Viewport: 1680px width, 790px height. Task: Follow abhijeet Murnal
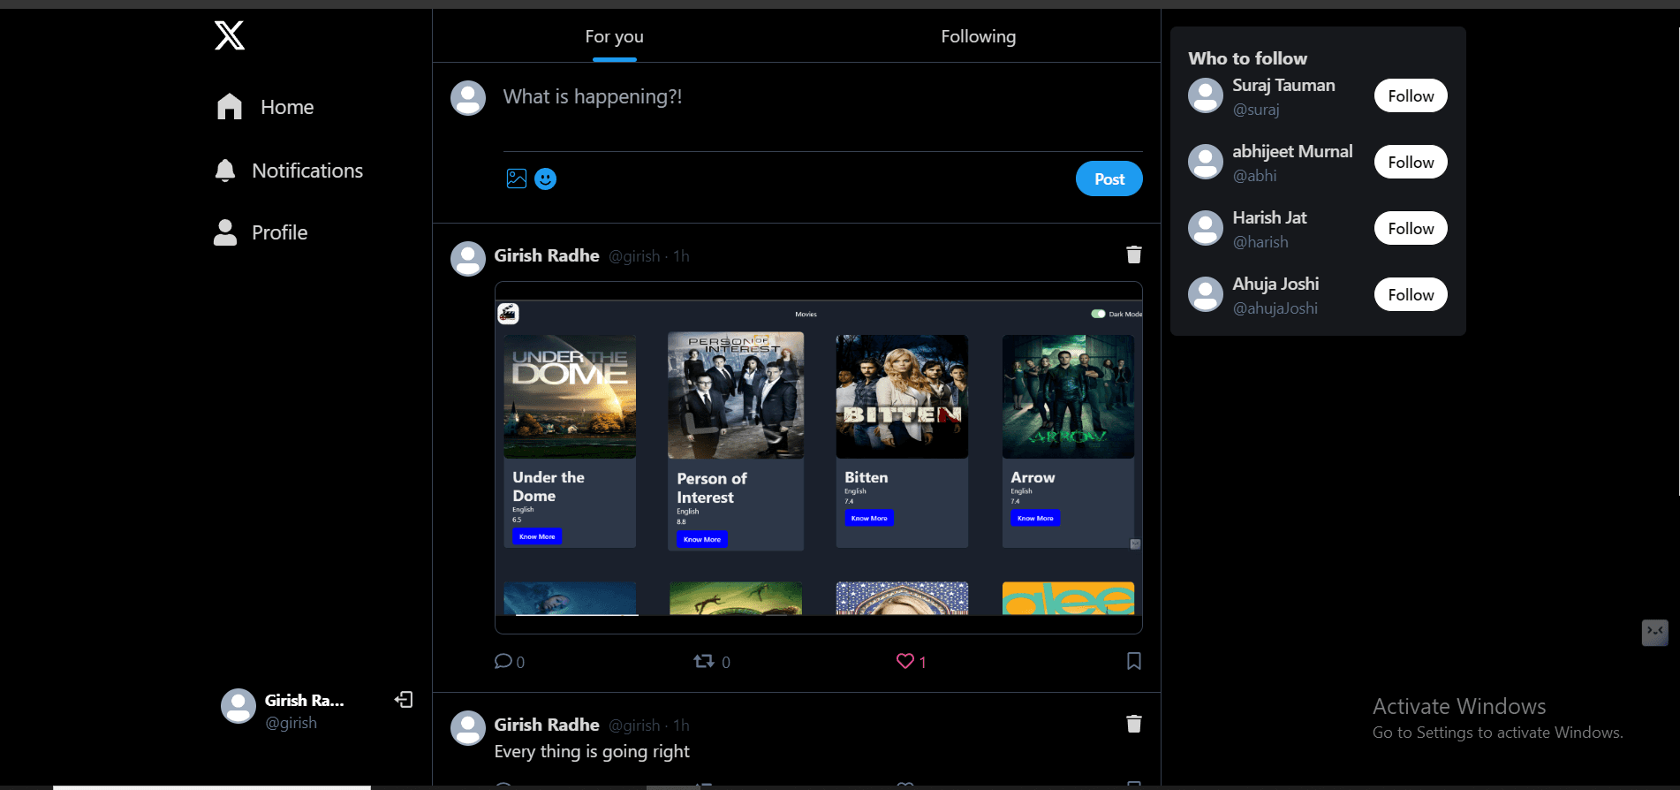[1411, 162]
